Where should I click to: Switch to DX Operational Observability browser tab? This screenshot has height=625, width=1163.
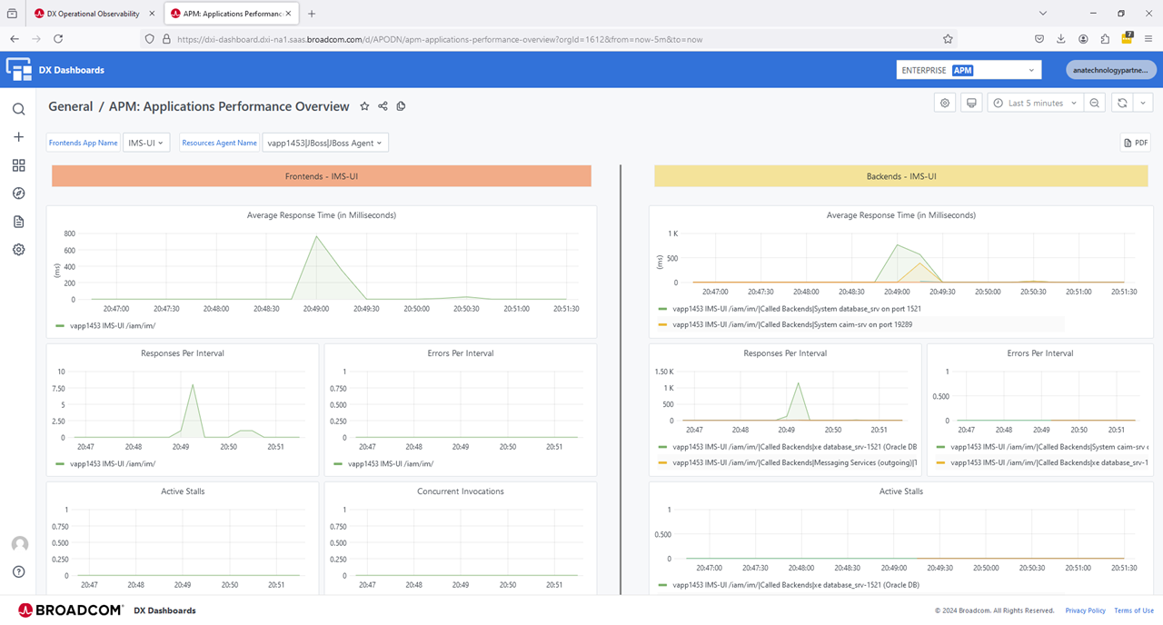coord(92,14)
